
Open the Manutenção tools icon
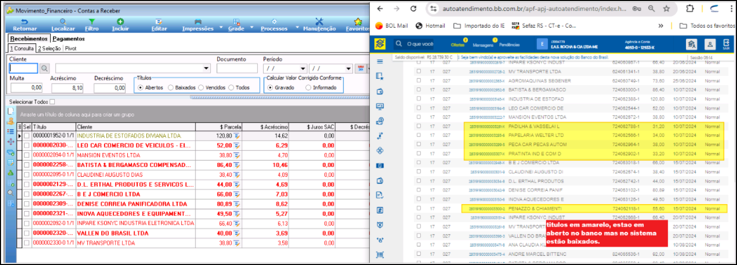(319, 22)
